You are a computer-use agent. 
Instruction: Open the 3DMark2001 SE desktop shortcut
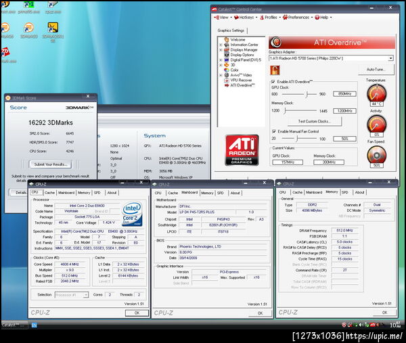(x=53, y=28)
